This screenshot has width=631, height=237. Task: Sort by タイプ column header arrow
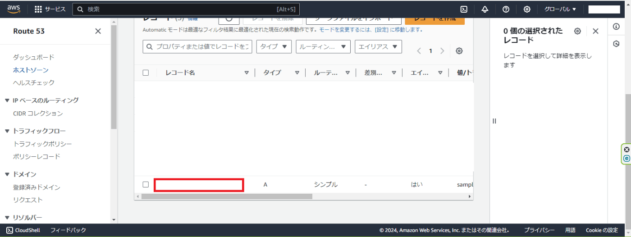(x=297, y=73)
